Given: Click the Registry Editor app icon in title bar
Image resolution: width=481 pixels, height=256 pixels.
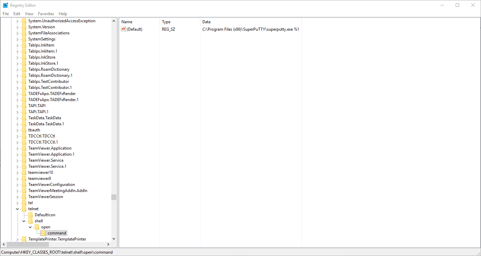Looking at the screenshot, I should (x=5, y=5).
